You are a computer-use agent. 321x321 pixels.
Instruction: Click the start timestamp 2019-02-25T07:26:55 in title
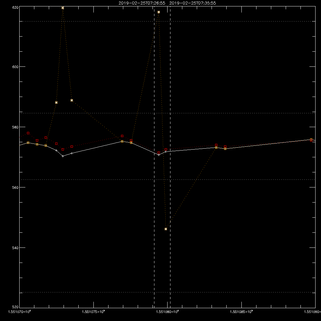[142, 3]
